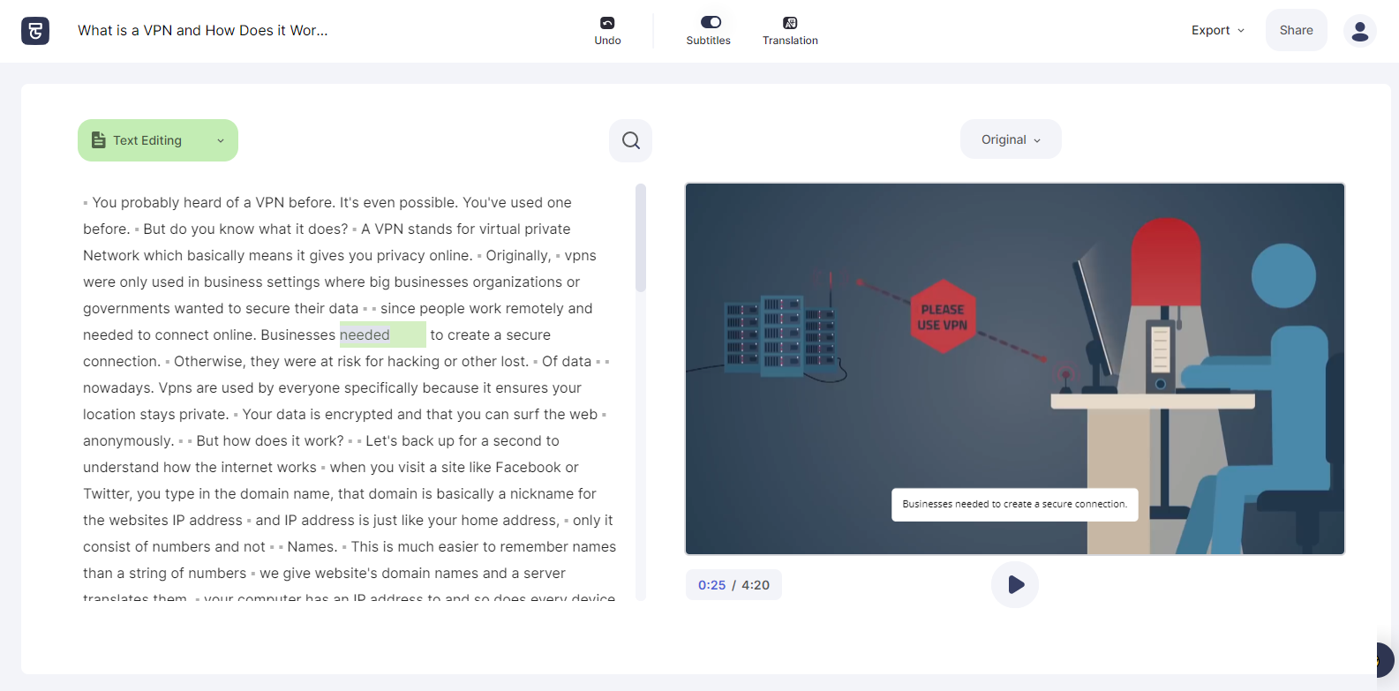Screen dimensions: 1399x691
Task: Click the word 'Originally,' in the transcript
Action: (518, 256)
